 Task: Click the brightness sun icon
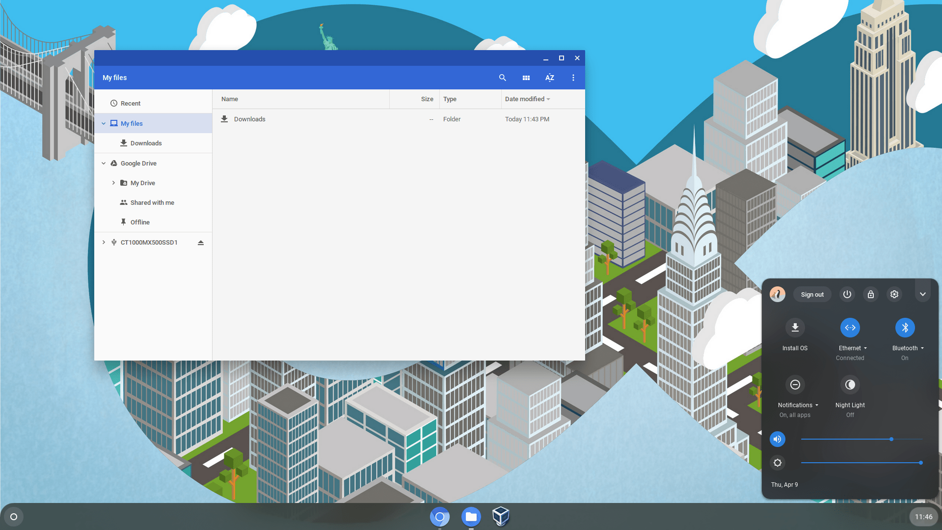point(777,463)
